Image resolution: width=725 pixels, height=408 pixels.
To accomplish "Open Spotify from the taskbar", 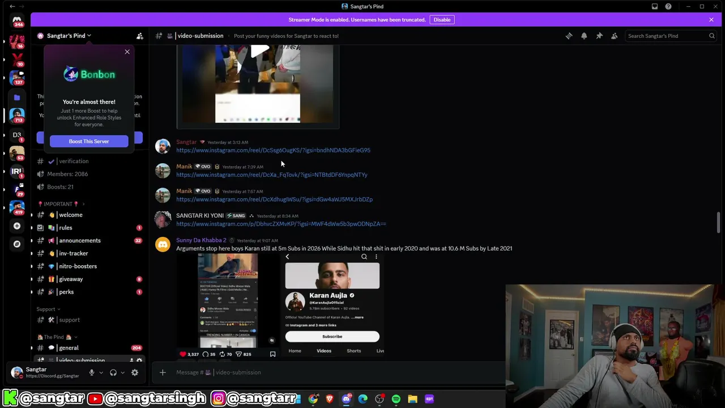I will click(x=396, y=399).
